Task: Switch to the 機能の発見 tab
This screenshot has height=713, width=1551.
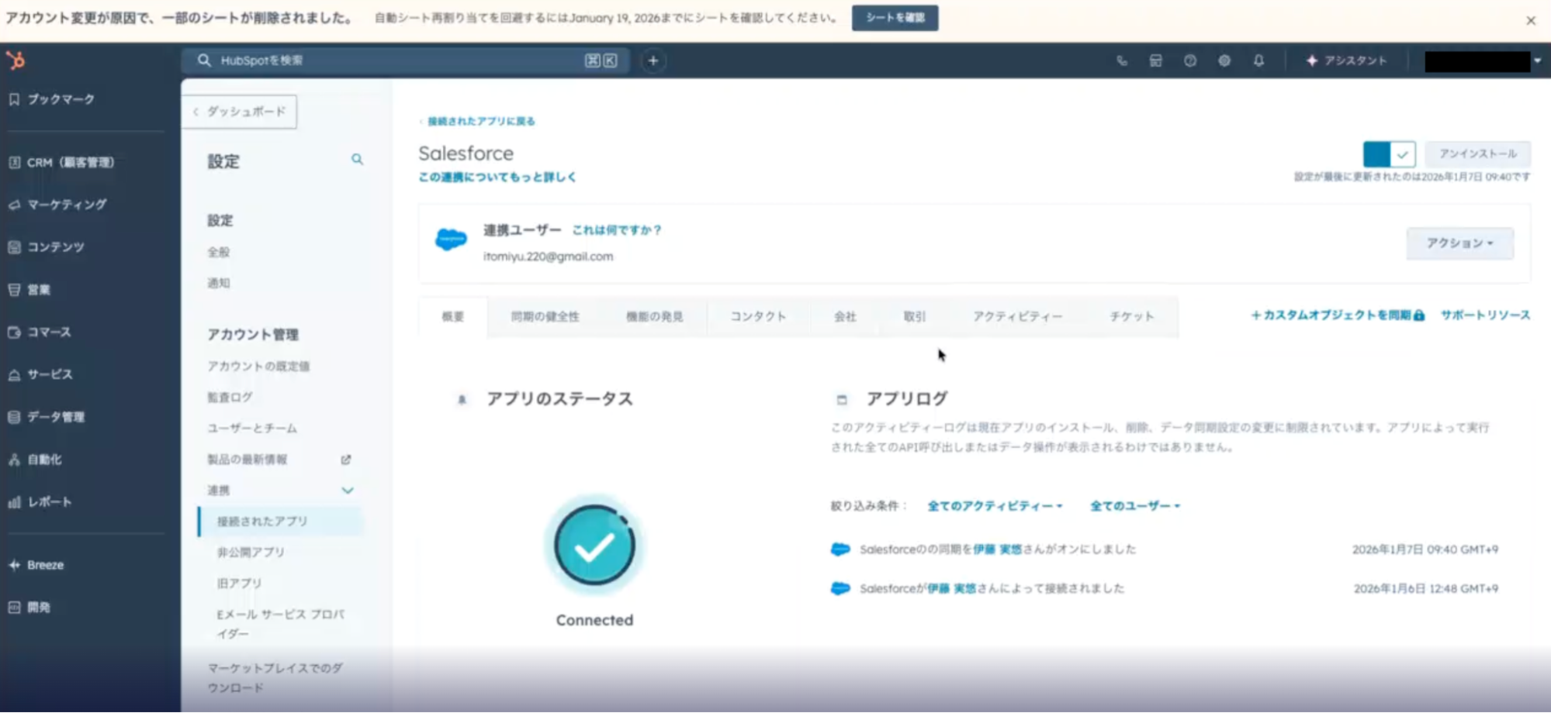Action: pos(654,317)
